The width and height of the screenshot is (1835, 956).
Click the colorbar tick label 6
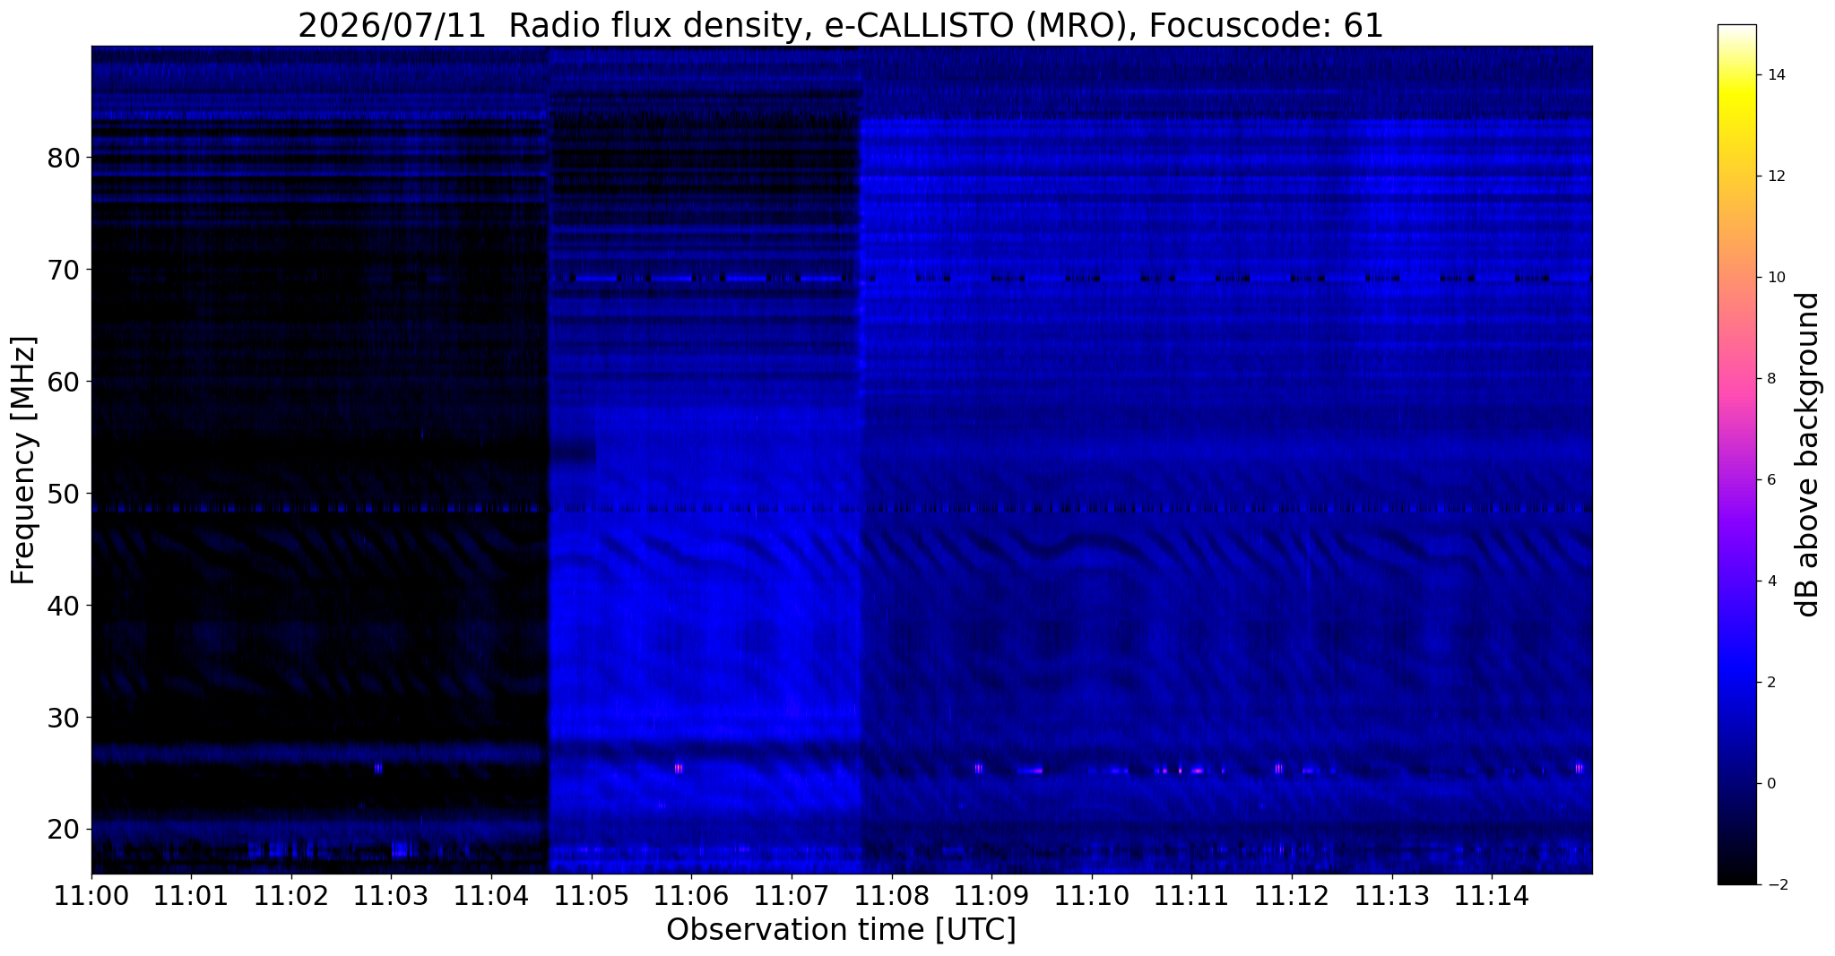[x=1771, y=480]
